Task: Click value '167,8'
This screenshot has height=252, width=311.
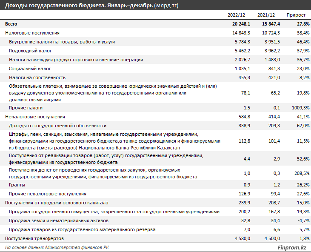Action: point(274,212)
